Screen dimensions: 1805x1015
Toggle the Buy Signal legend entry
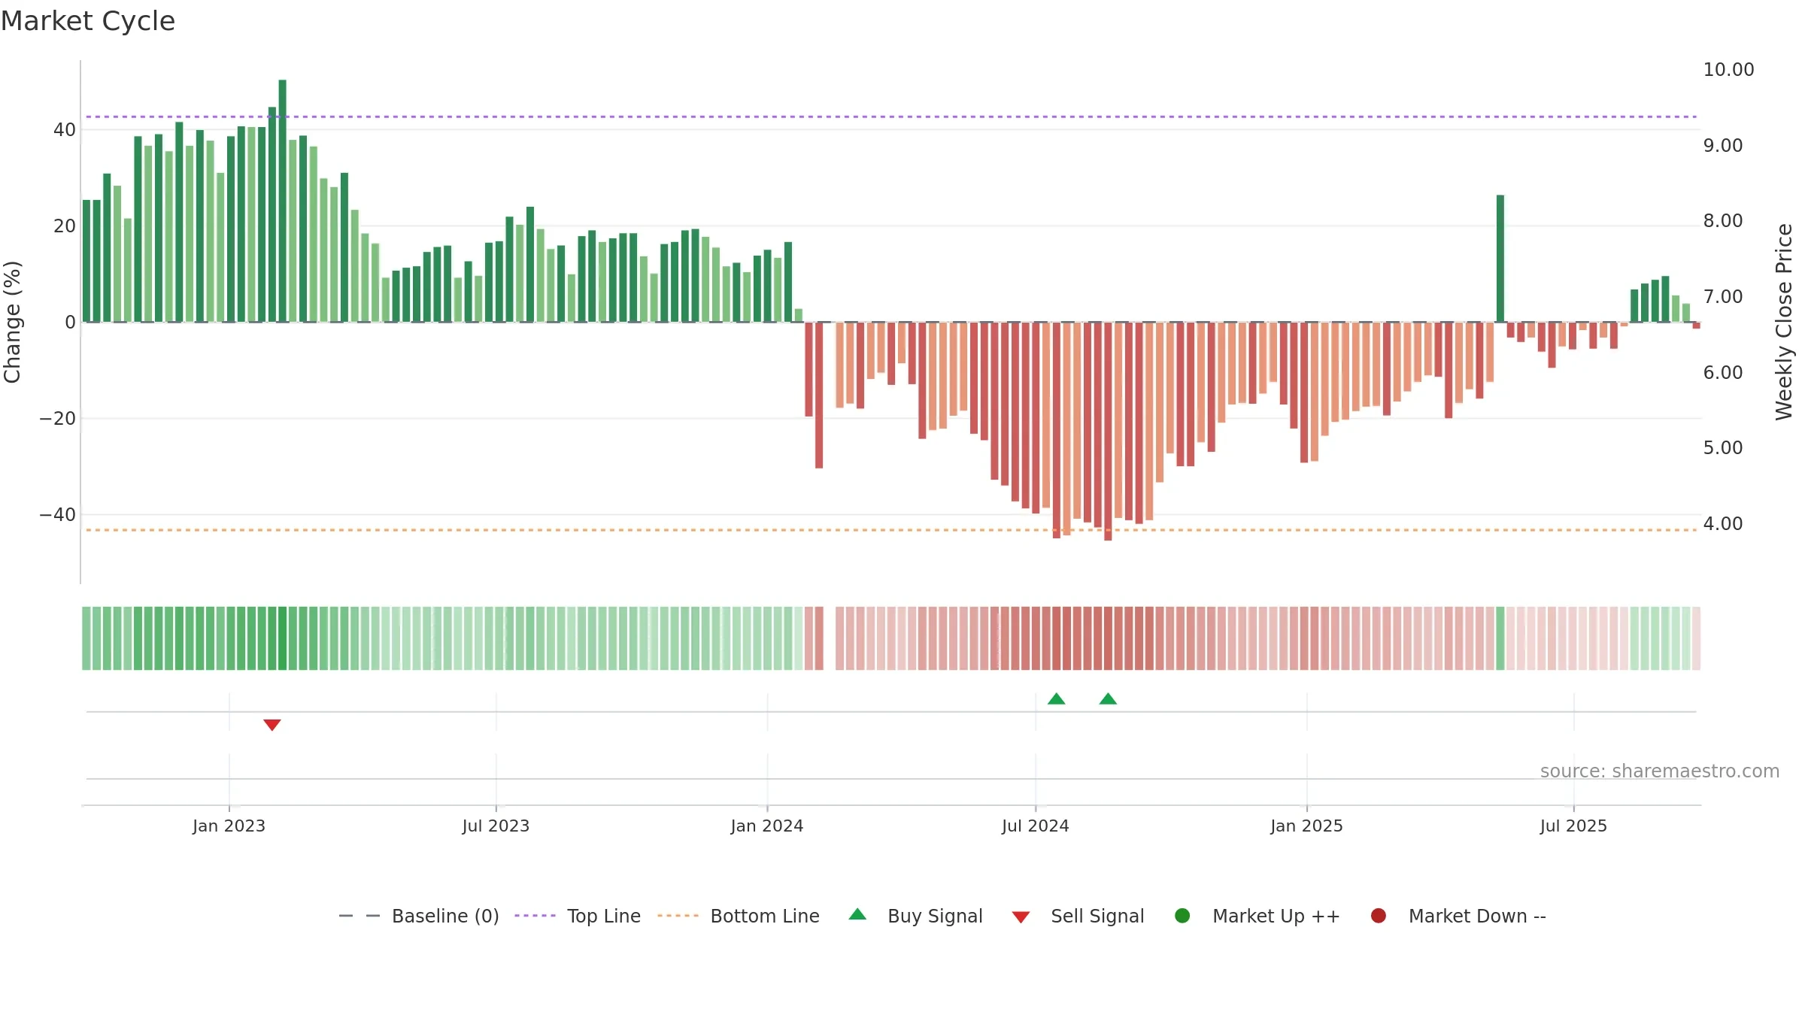pos(915,916)
